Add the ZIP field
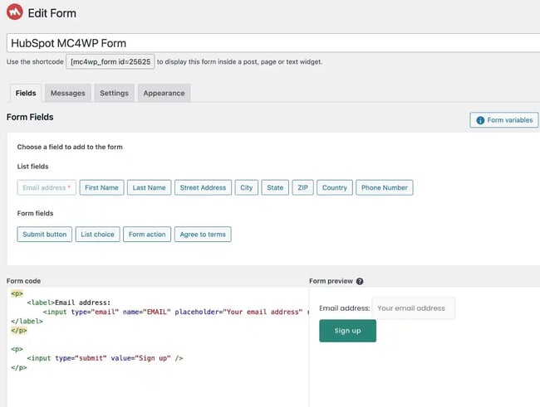 click(302, 187)
